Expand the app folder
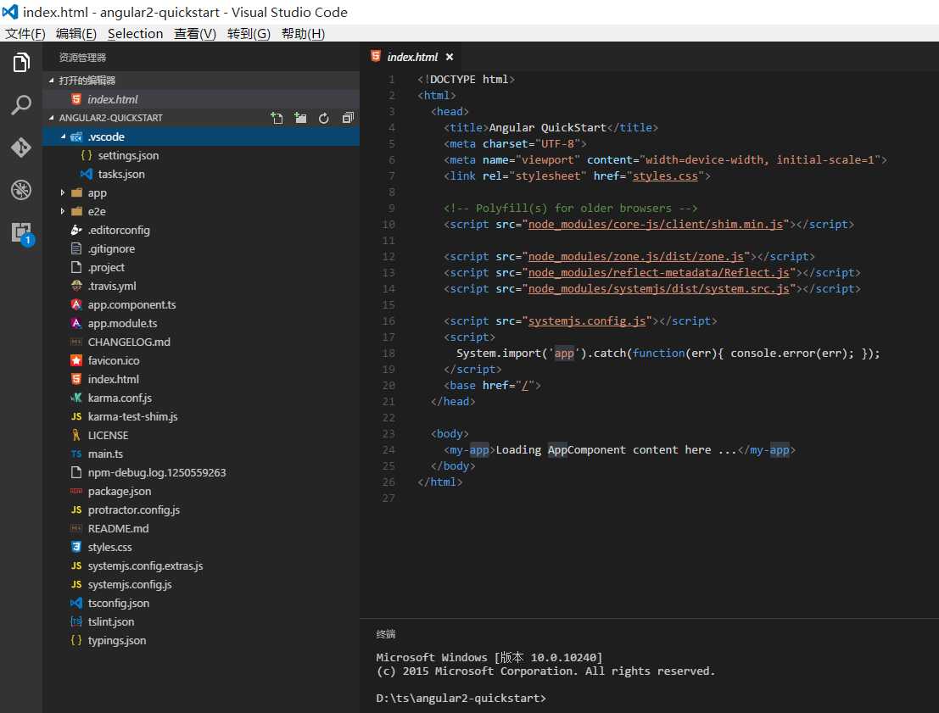This screenshot has height=713, width=939. [x=62, y=192]
